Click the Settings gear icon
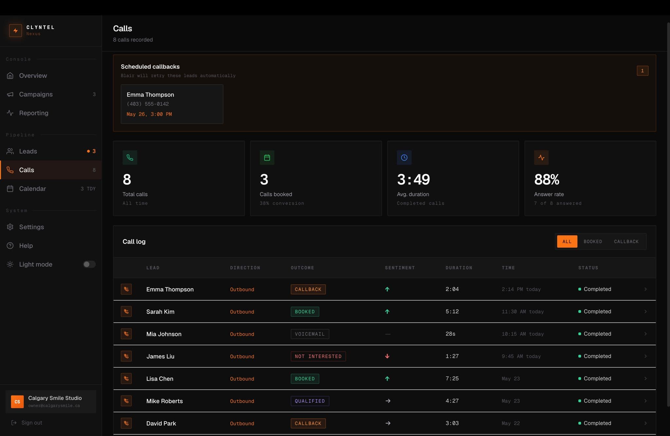670x436 pixels. tap(10, 227)
